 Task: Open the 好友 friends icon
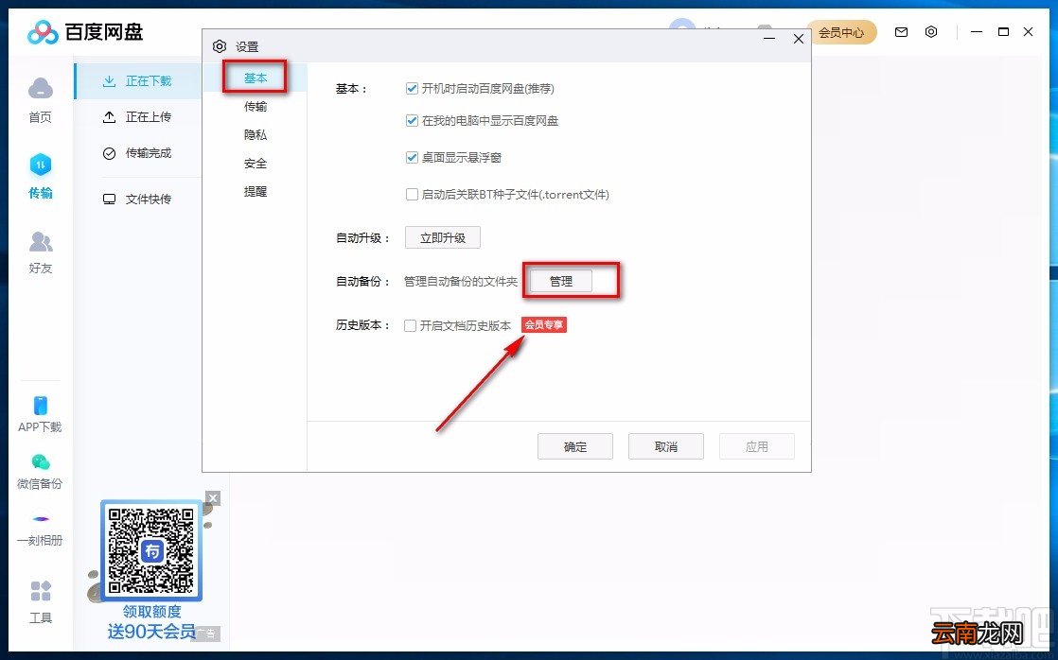41,241
